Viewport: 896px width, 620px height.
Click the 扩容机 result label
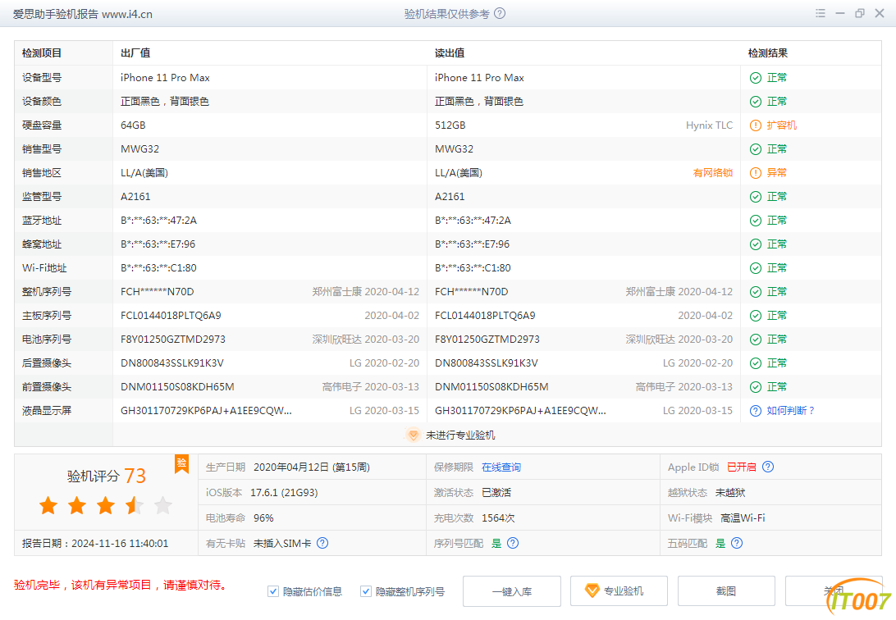click(x=782, y=125)
